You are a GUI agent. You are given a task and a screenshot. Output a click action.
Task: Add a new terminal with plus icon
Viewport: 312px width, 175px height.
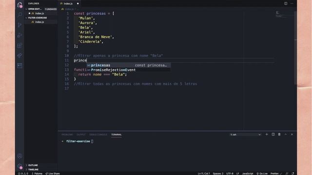point(267,134)
